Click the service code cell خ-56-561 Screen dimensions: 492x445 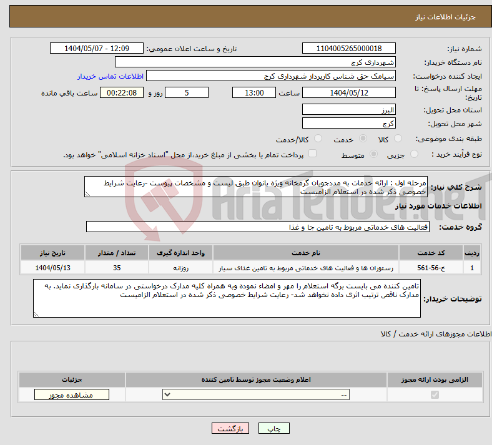coord(431,268)
